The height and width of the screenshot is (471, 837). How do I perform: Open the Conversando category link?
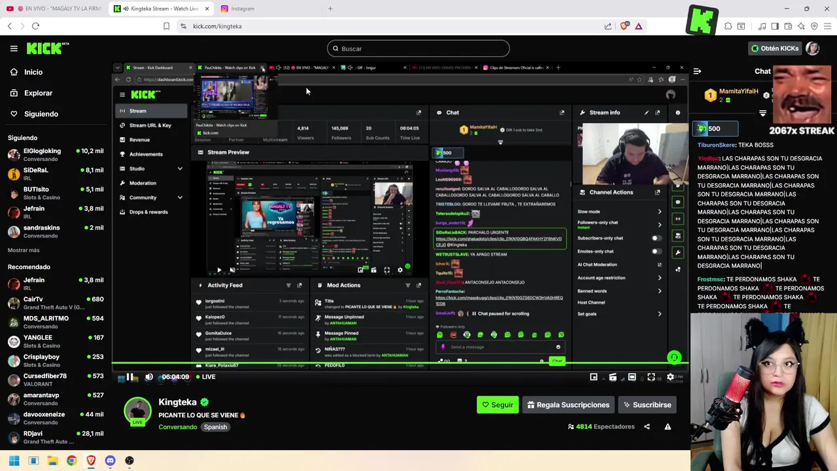click(177, 427)
